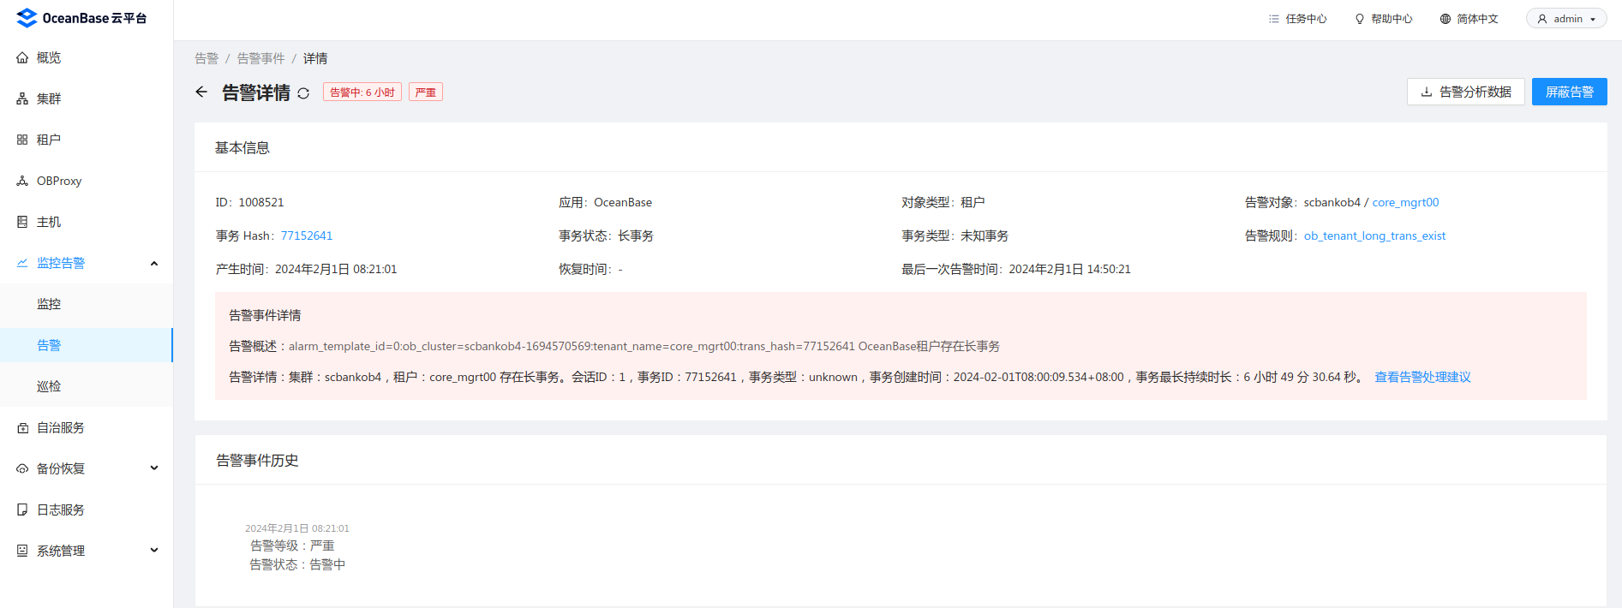Click the 应用: OceanBase field
This screenshot has width=1622, height=608.
click(x=605, y=202)
